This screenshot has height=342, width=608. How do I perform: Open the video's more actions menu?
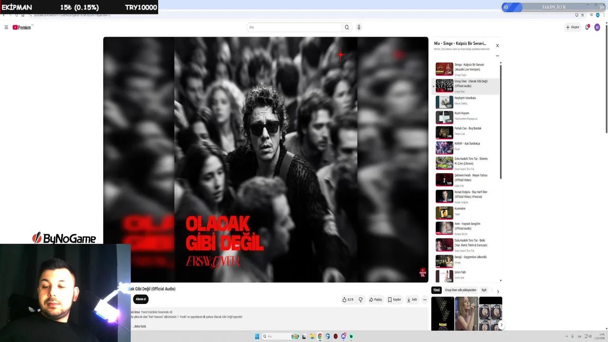(425, 300)
